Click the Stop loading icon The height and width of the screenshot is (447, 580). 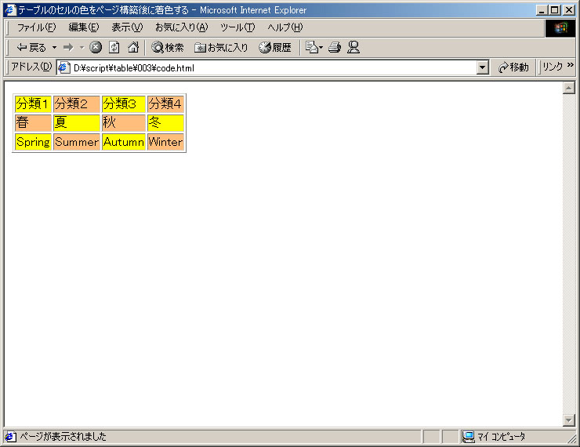pyautogui.click(x=96, y=47)
